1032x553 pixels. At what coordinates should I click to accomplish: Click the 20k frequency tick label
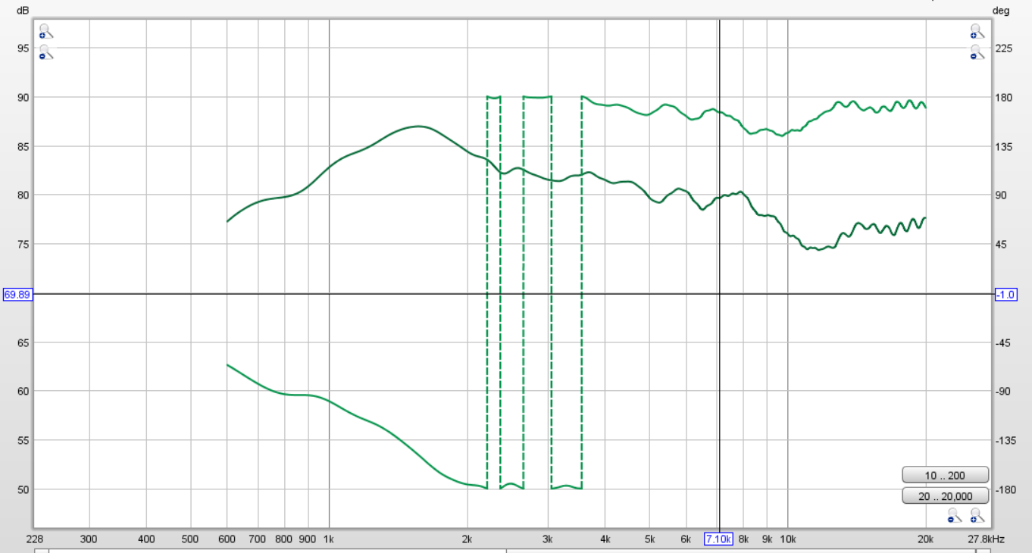[925, 539]
